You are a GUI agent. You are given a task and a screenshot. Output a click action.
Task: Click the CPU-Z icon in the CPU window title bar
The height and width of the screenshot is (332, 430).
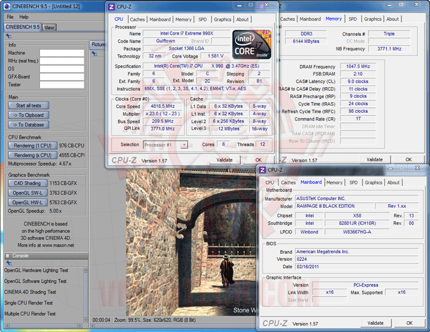pos(111,7)
